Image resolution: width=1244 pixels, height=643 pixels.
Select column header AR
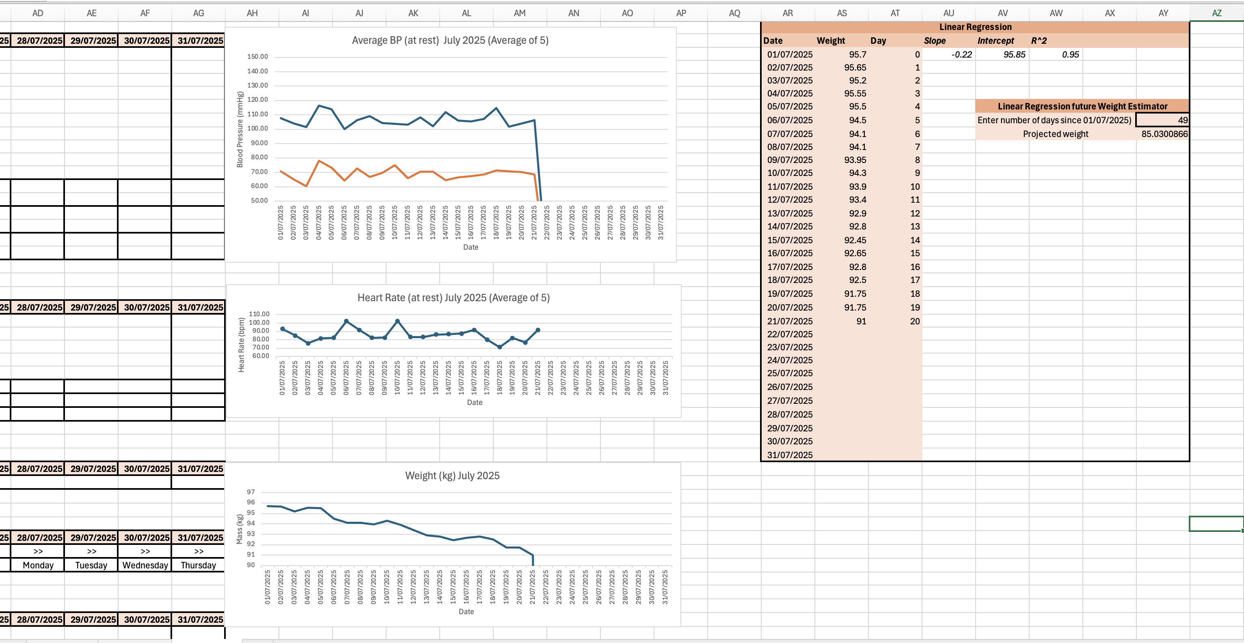788,13
